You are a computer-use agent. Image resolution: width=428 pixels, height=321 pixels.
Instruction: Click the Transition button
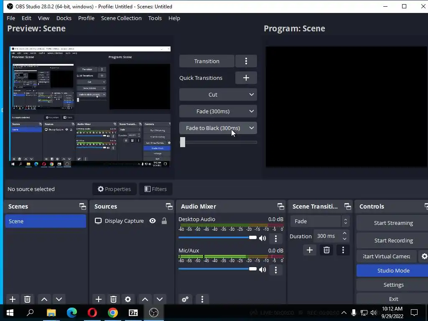(x=206, y=61)
